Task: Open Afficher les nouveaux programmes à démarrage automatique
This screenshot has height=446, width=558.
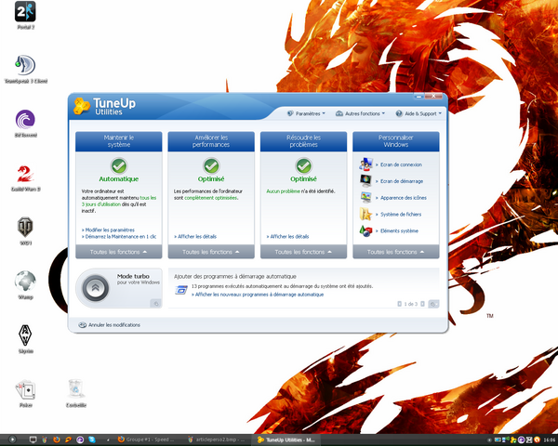Action: pos(258,295)
